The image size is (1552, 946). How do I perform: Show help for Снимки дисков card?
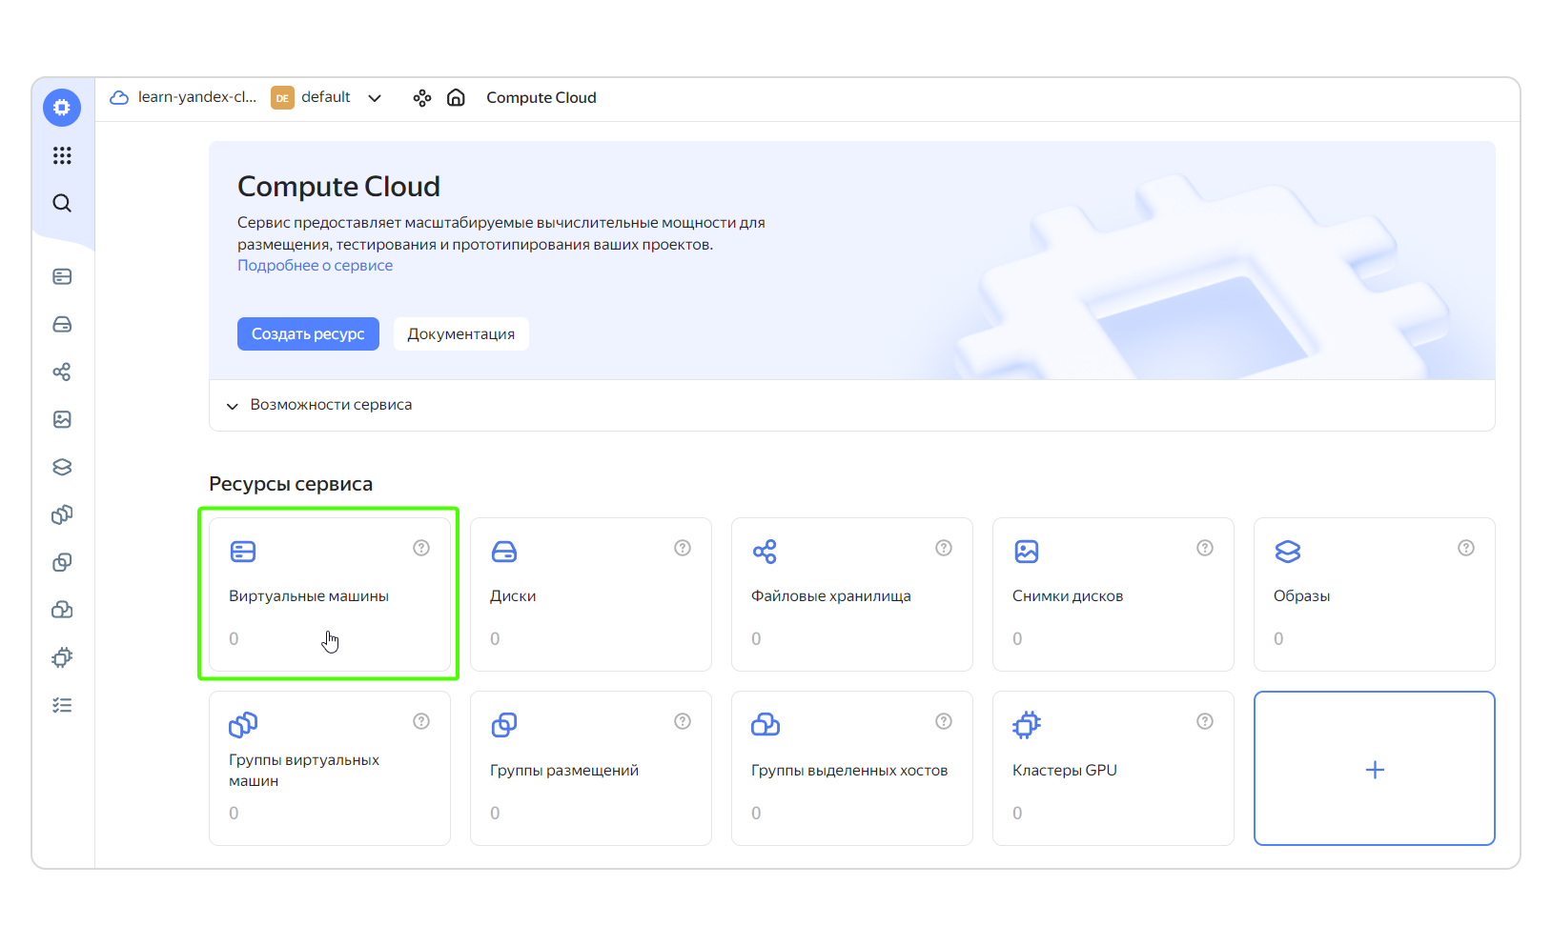(1205, 548)
